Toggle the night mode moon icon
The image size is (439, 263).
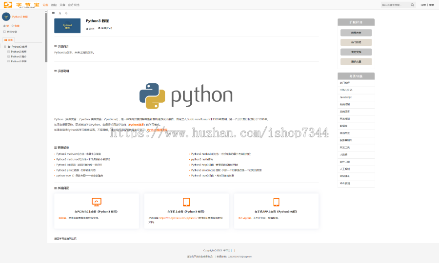pos(66,13)
